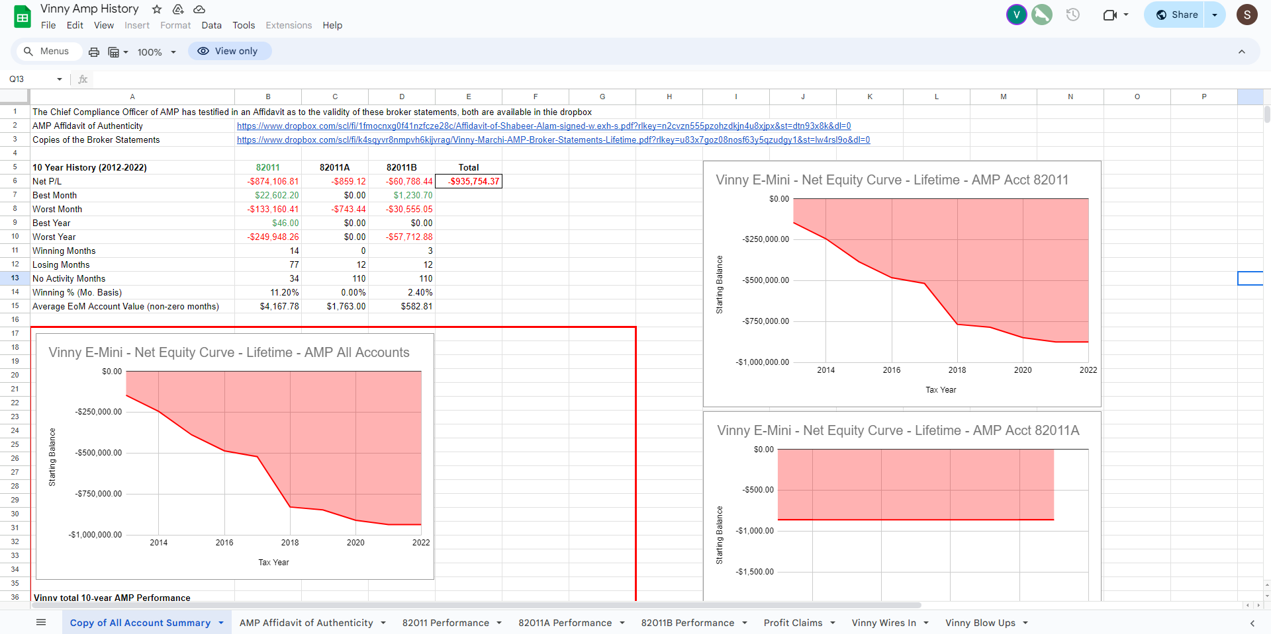Open AMP Affidavit tab menu arrow
Image resolution: width=1271 pixels, height=634 pixels.
pyautogui.click(x=383, y=623)
